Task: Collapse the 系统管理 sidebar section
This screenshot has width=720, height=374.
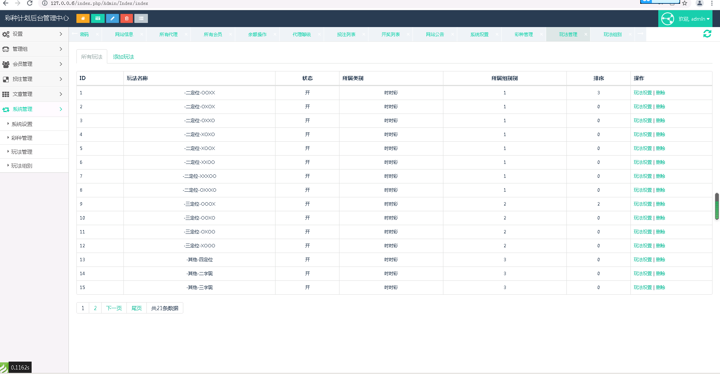Action: click(34, 109)
